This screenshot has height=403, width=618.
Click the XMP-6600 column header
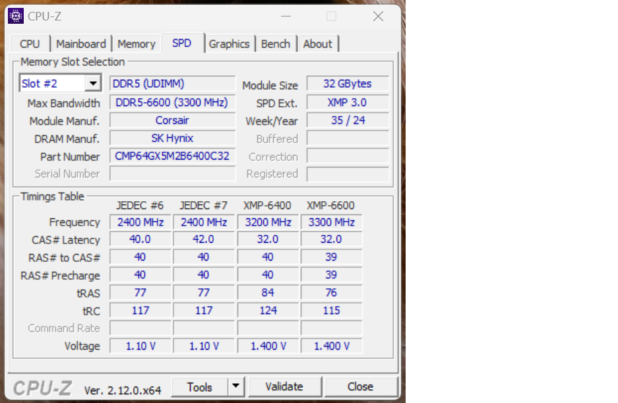330,205
